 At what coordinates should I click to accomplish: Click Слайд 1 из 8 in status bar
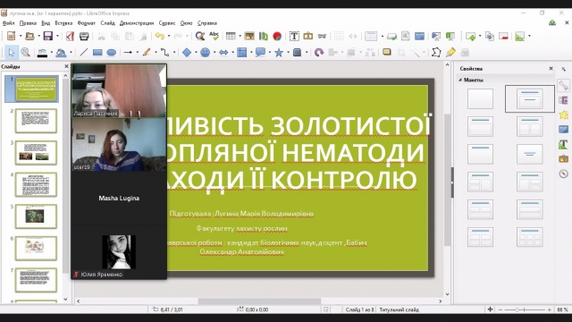tap(359, 309)
